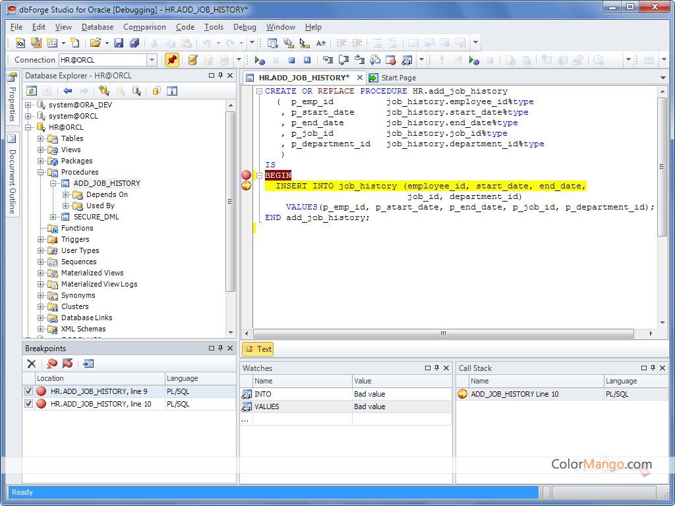This screenshot has width=675, height=506.
Task: Uncheck the breakpoint at line 9
Action: [x=28, y=391]
